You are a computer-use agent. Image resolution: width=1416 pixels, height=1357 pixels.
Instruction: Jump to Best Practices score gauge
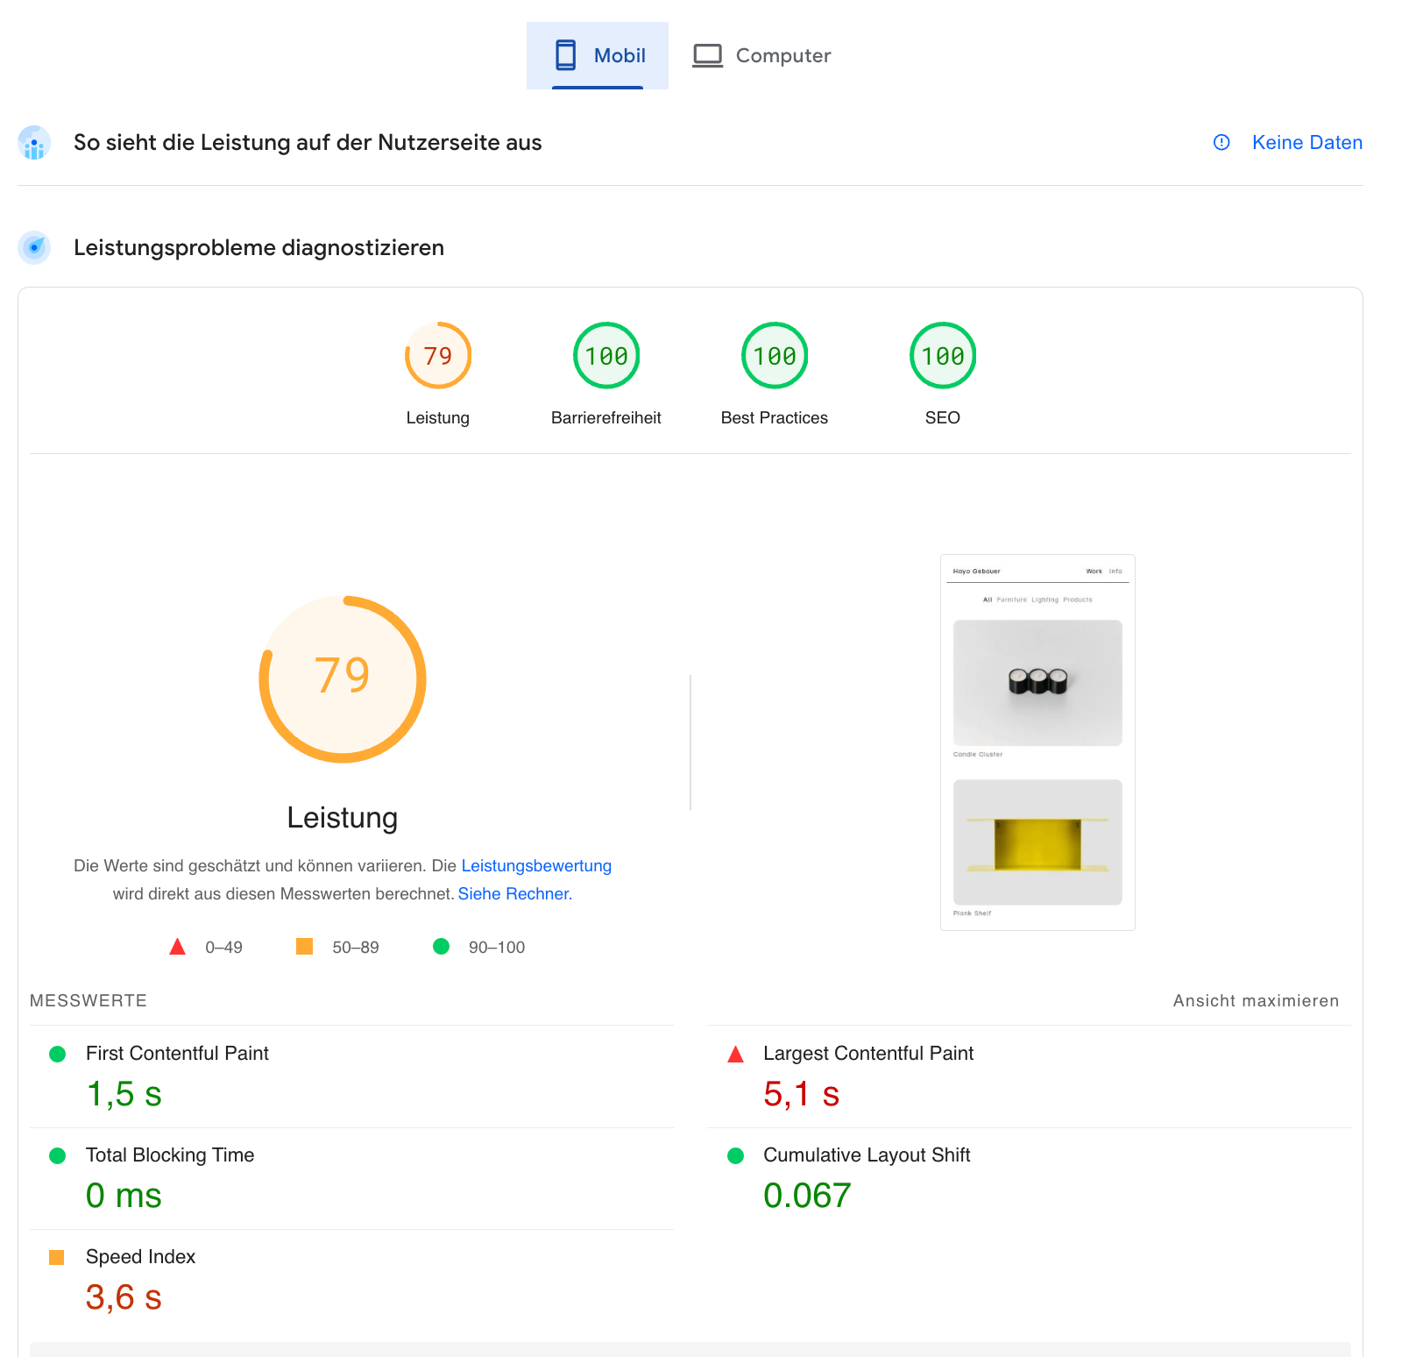click(775, 356)
